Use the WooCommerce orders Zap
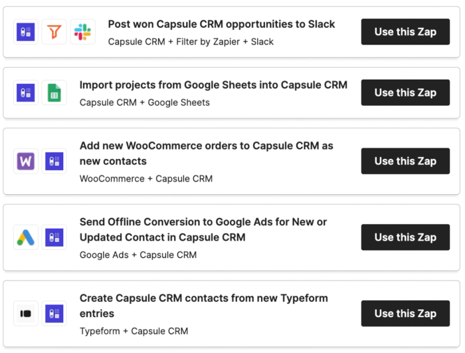Image resolution: width=465 pixels, height=353 pixels. coord(405,161)
